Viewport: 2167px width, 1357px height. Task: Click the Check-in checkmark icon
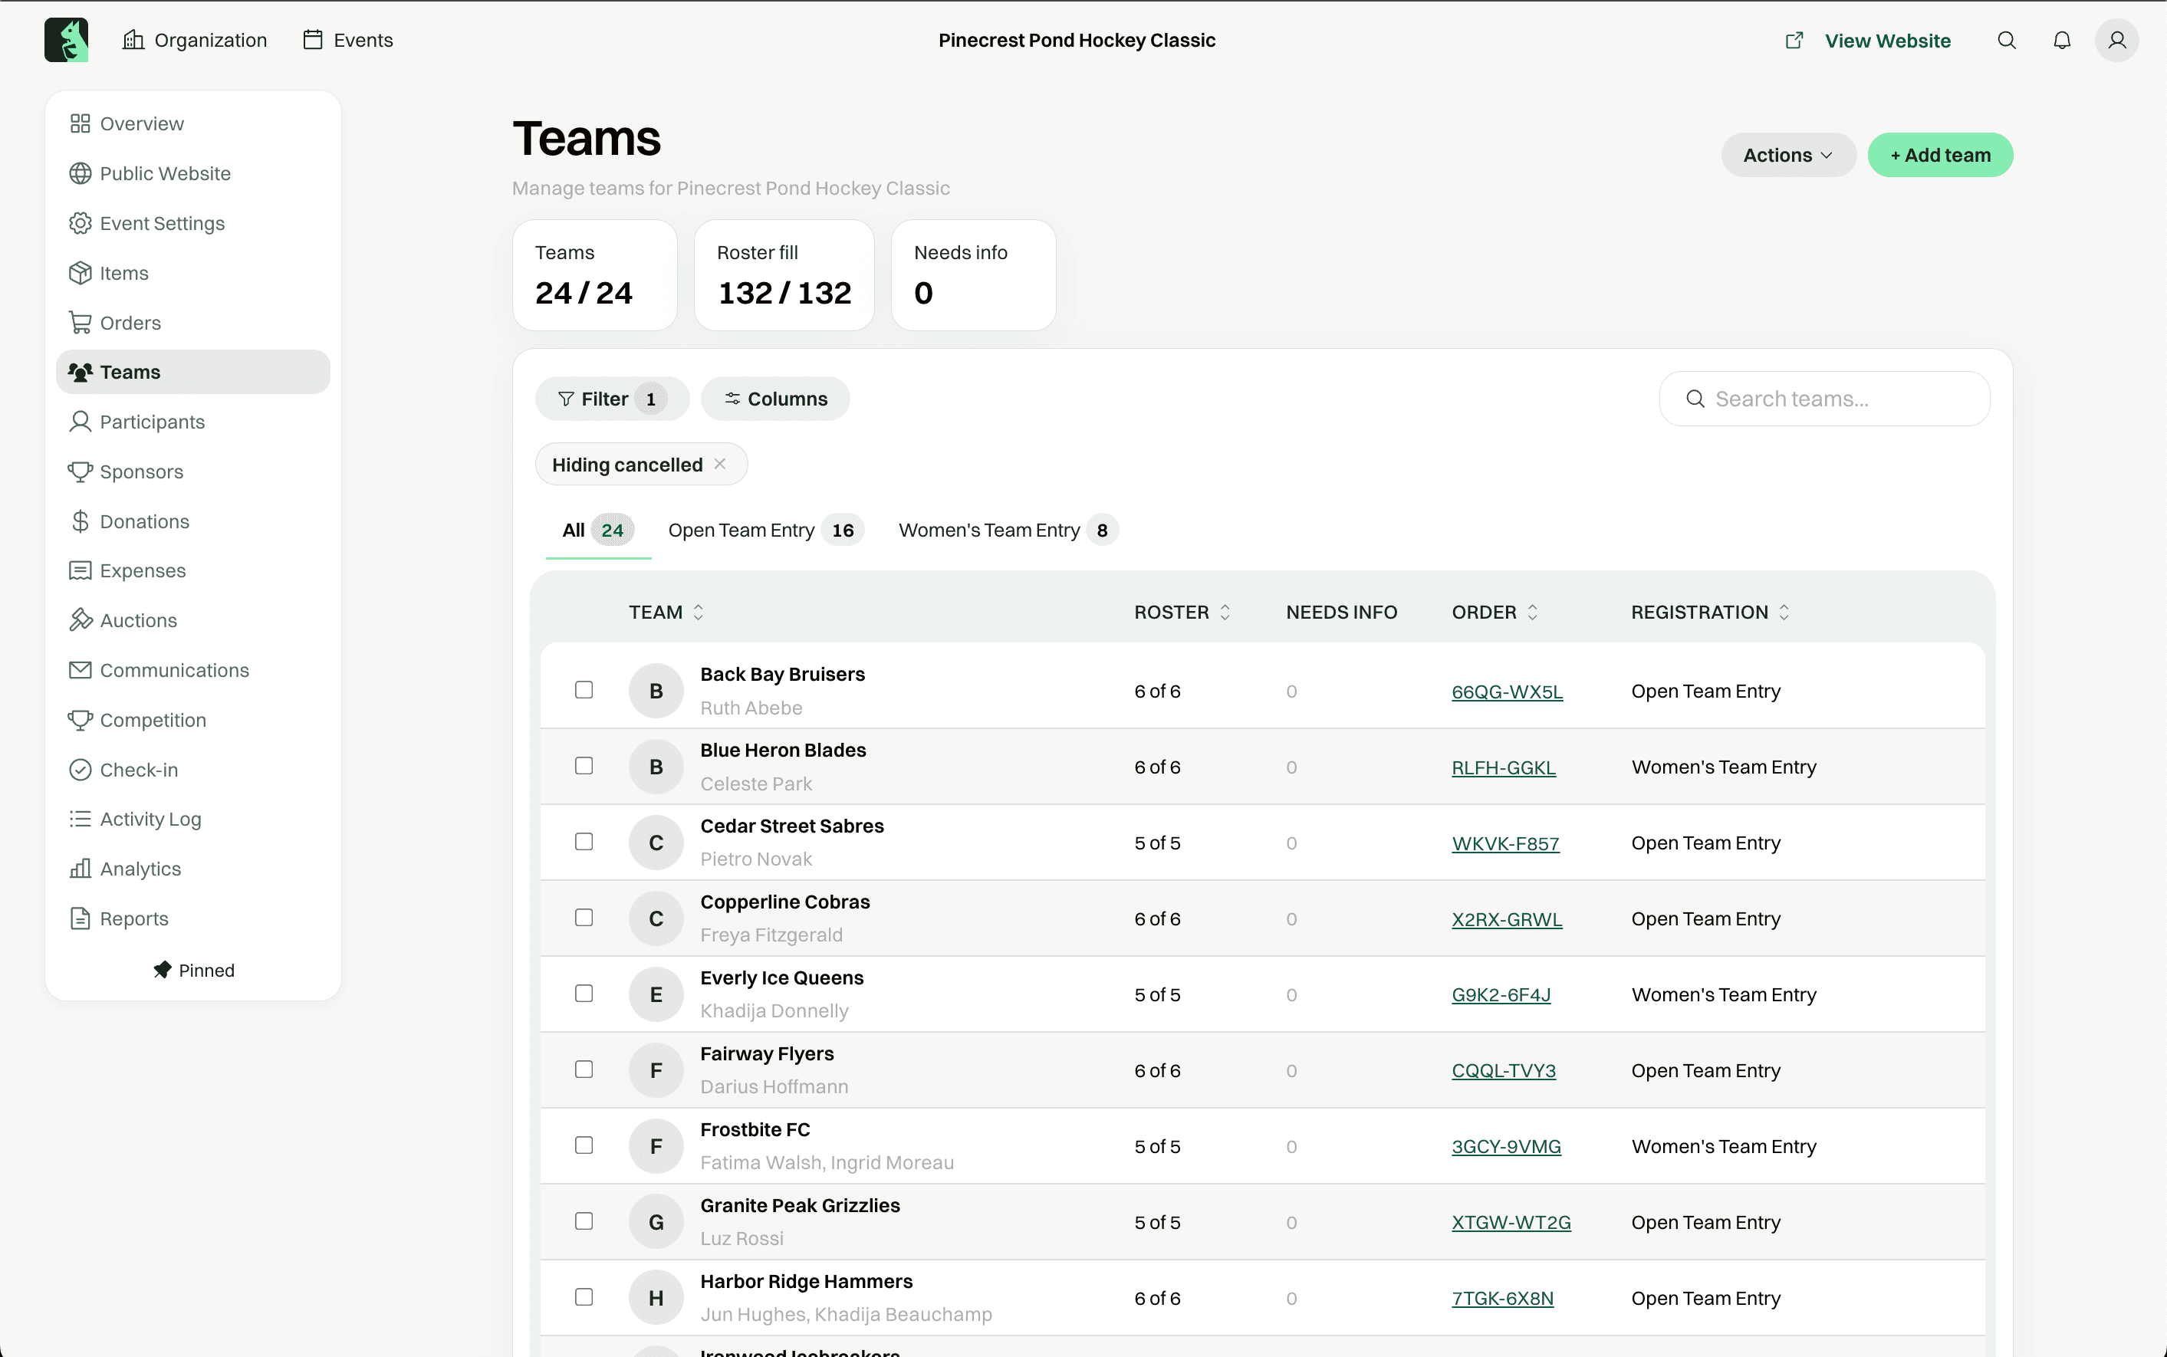(80, 770)
